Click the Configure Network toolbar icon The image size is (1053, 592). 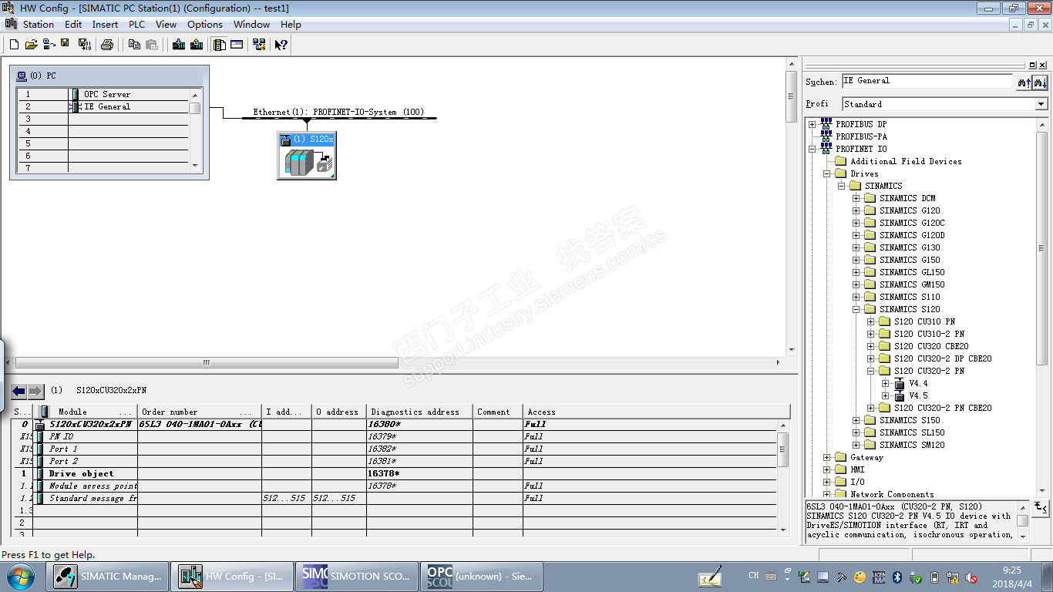pos(259,45)
